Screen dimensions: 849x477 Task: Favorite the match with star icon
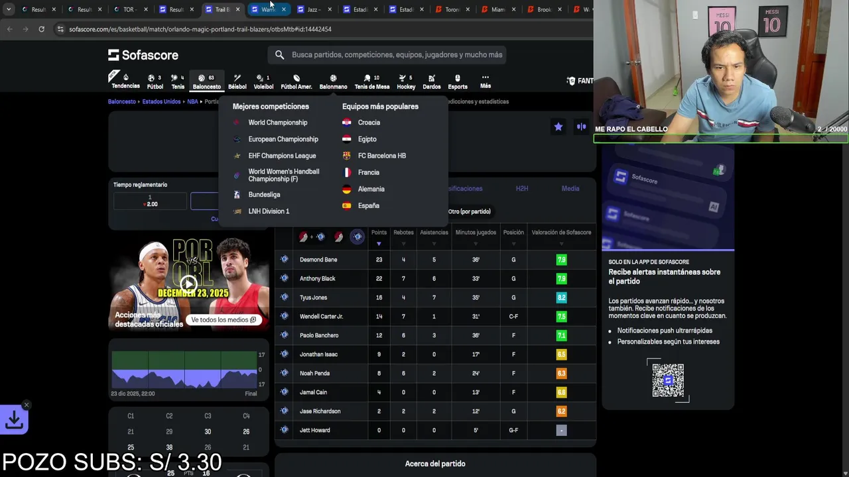[x=558, y=127]
